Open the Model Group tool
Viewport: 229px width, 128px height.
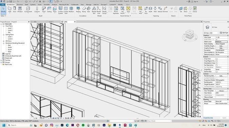click(x=104, y=10)
